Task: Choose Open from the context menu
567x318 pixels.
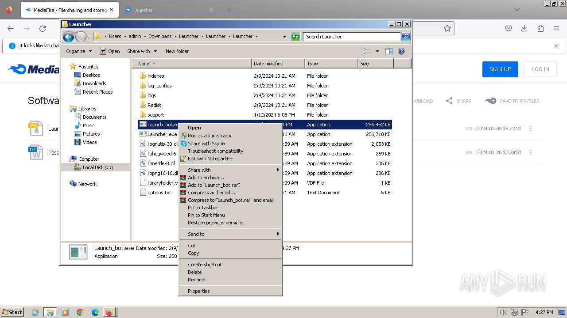Action: 230,128
